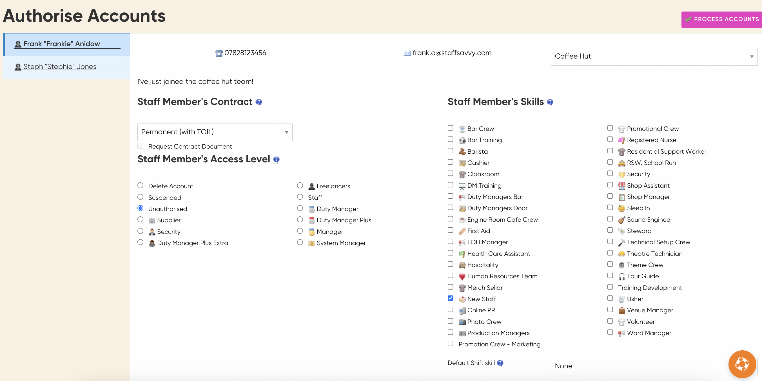Open the Default Shift skill help tooltip
762x381 pixels.
(500, 364)
